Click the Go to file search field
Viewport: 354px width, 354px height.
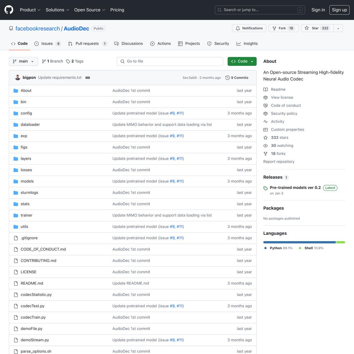pos(170,61)
